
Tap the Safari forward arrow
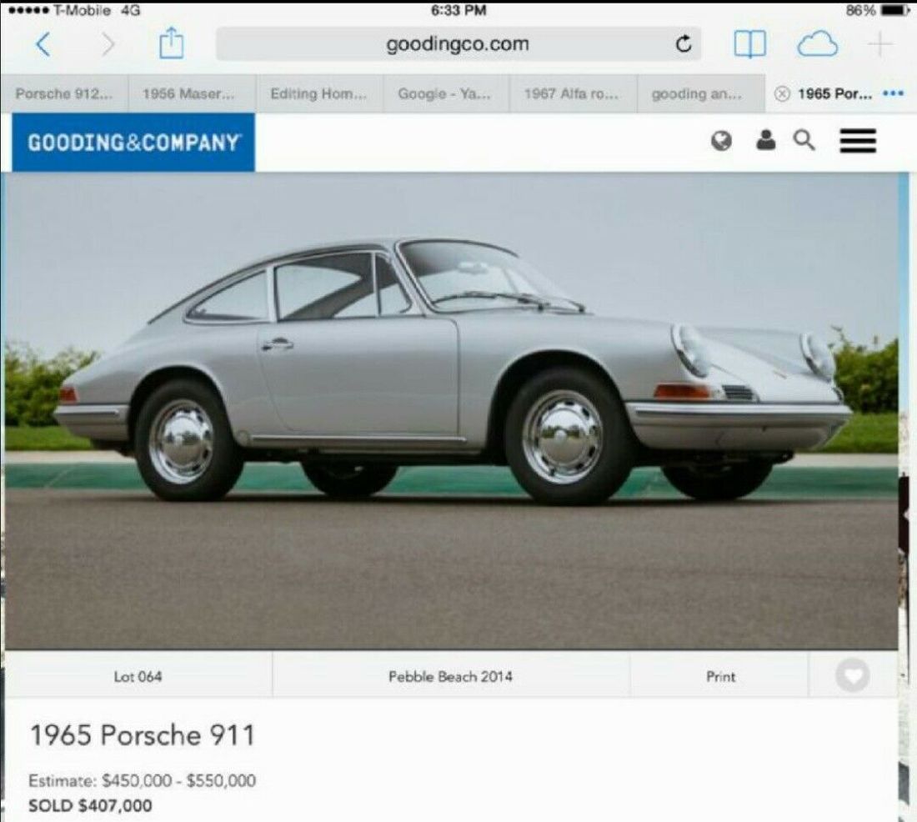point(108,44)
